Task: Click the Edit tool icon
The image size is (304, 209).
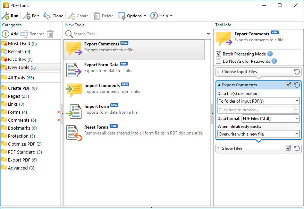Action: (x=27, y=16)
